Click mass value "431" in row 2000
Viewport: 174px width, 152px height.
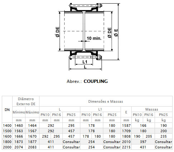point(143,147)
